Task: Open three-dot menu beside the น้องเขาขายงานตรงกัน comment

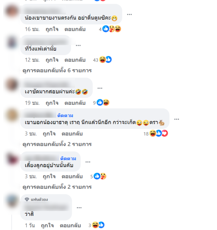Action: (129, 14)
